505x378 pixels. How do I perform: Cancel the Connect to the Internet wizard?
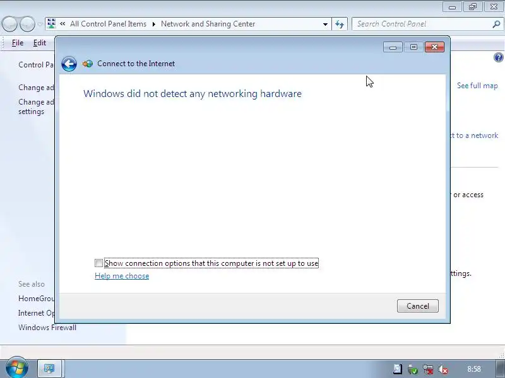click(418, 306)
